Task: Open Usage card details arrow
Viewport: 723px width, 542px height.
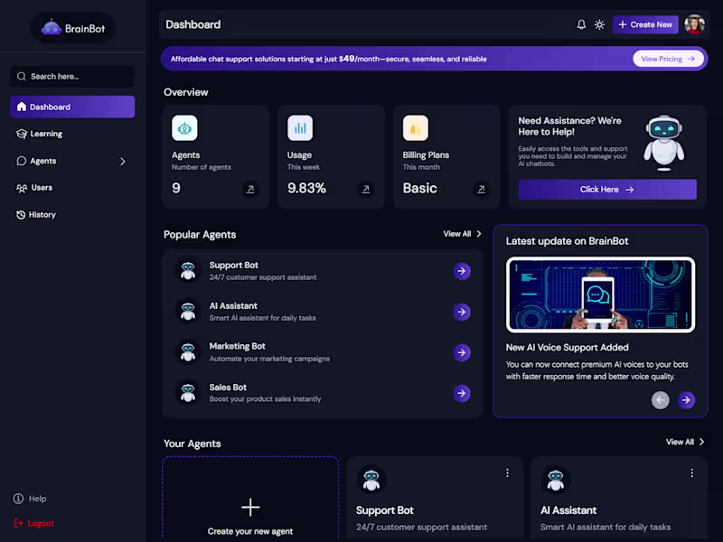Action: [366, 189]
